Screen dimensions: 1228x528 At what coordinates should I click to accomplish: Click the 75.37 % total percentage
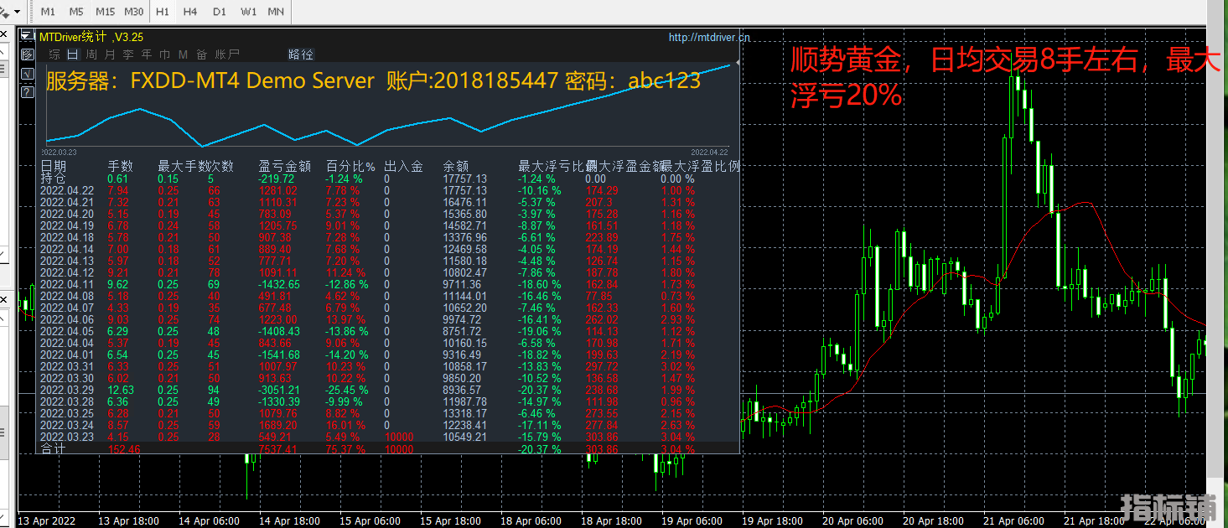coord(345,449)
